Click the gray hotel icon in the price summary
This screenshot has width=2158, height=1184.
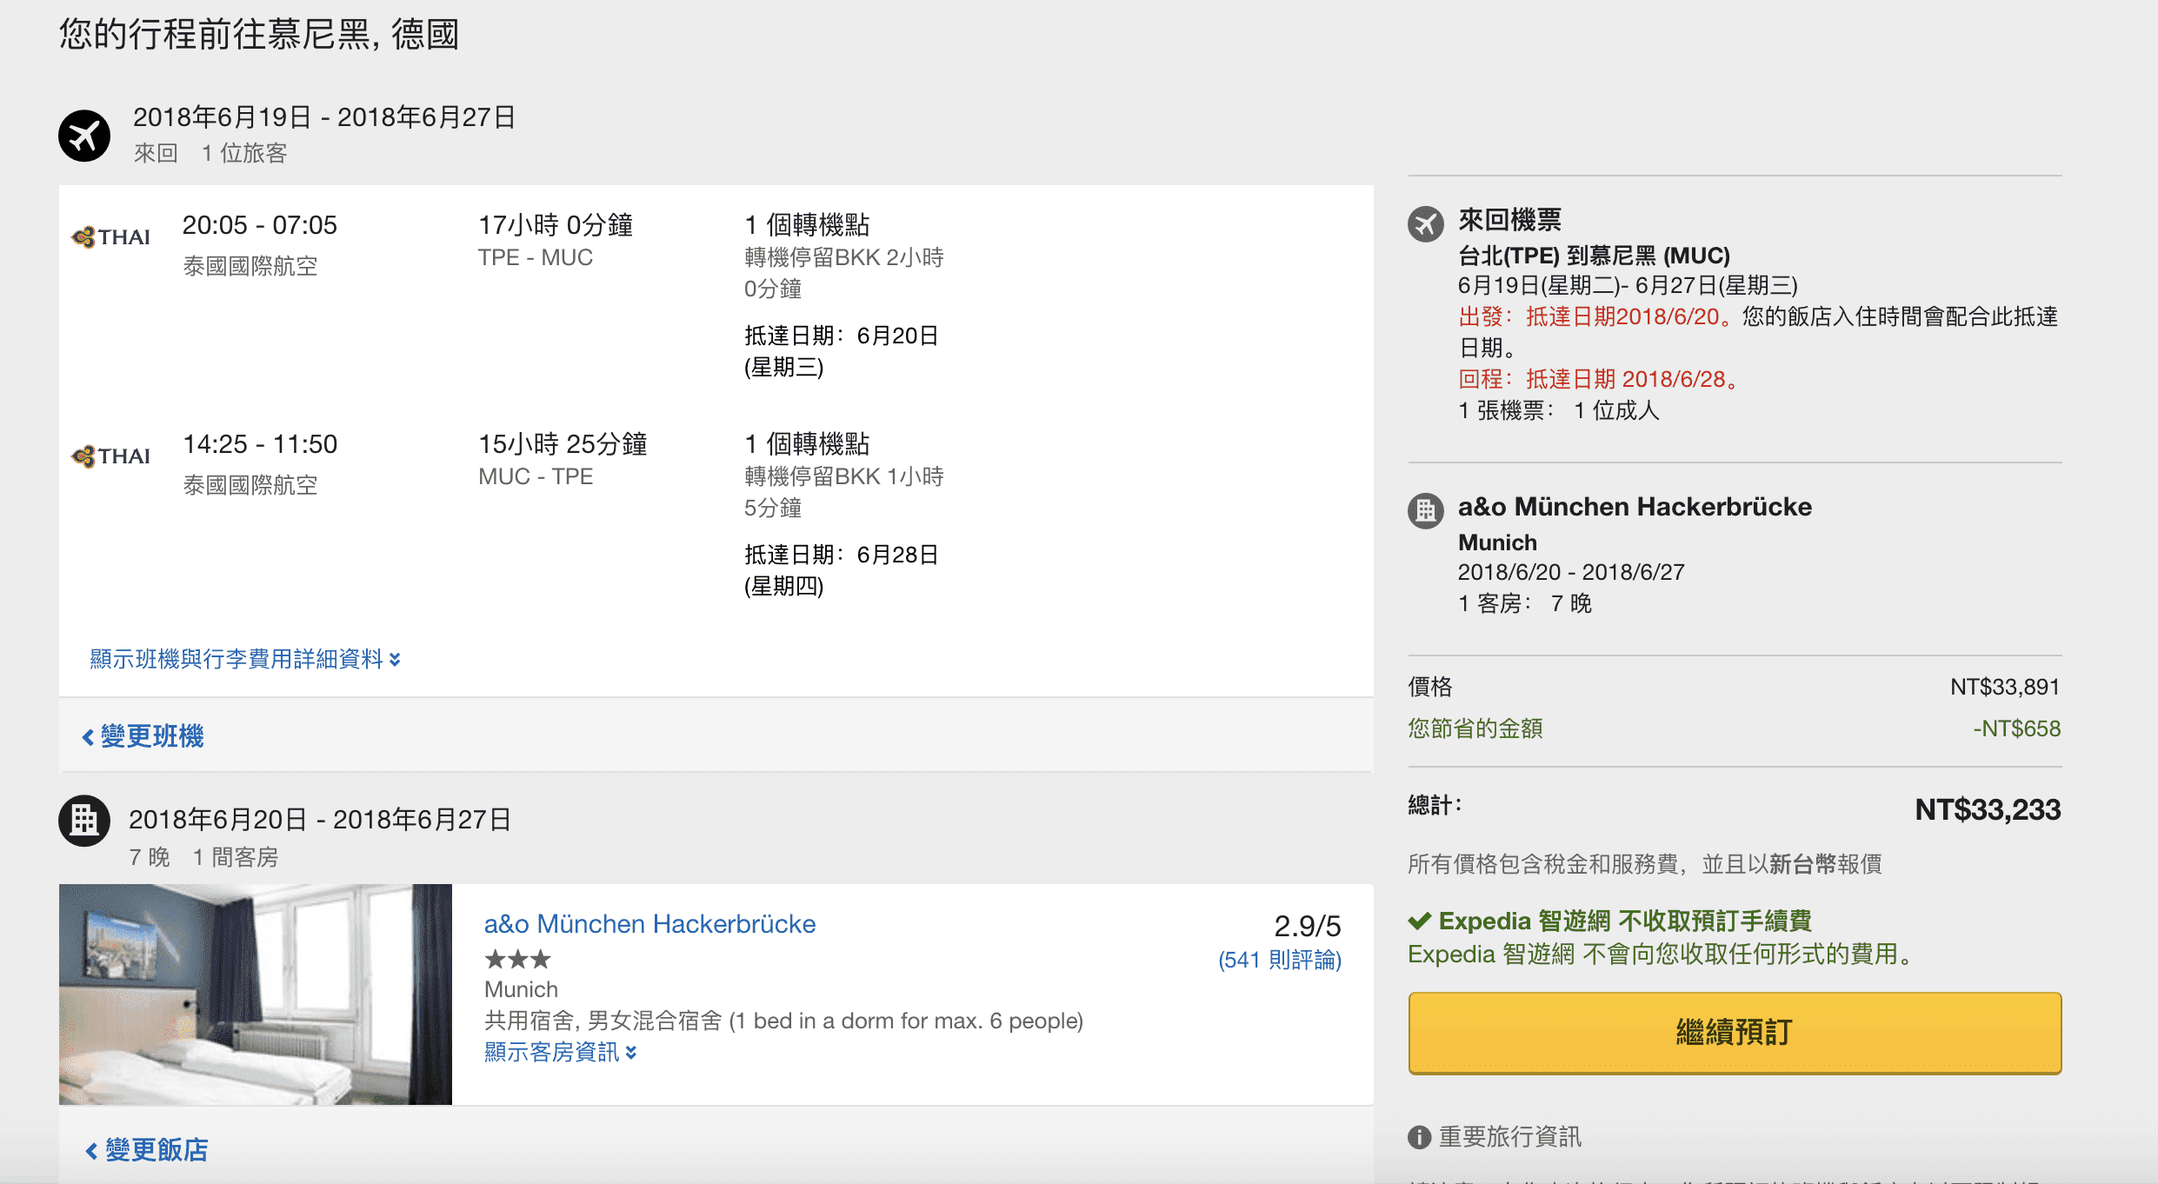(x=1426, y=510)
